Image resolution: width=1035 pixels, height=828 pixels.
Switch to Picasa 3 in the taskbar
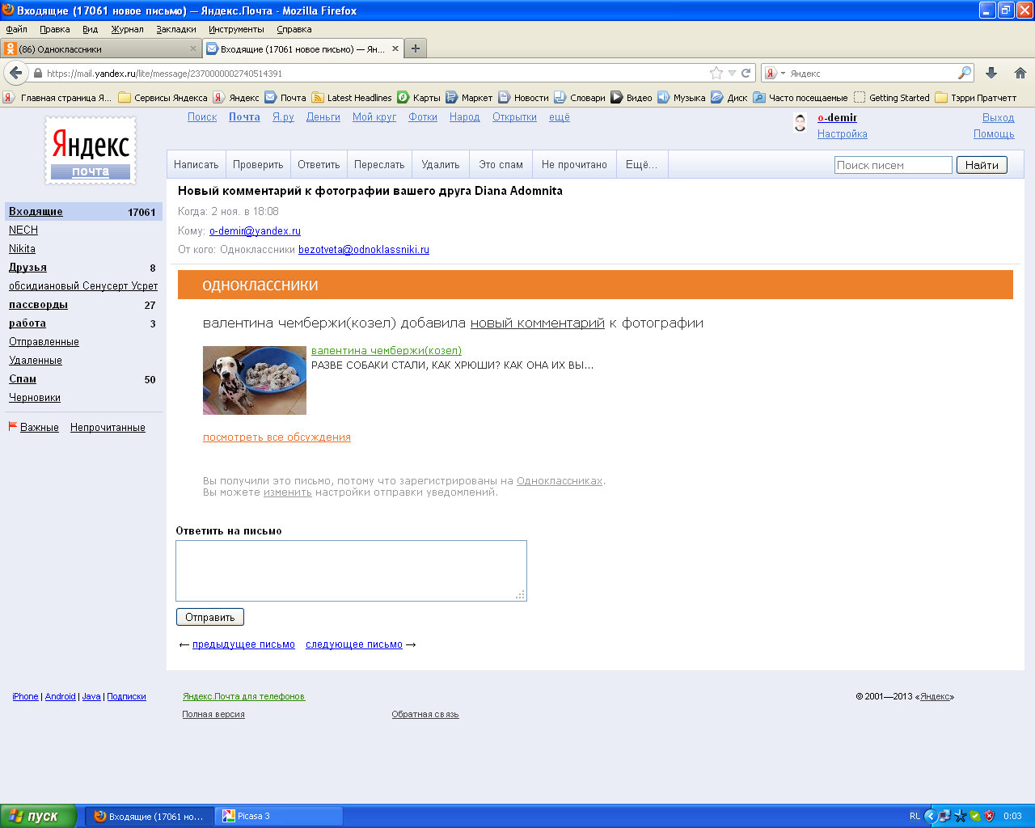pyautogui.click(x=279, y=816)
